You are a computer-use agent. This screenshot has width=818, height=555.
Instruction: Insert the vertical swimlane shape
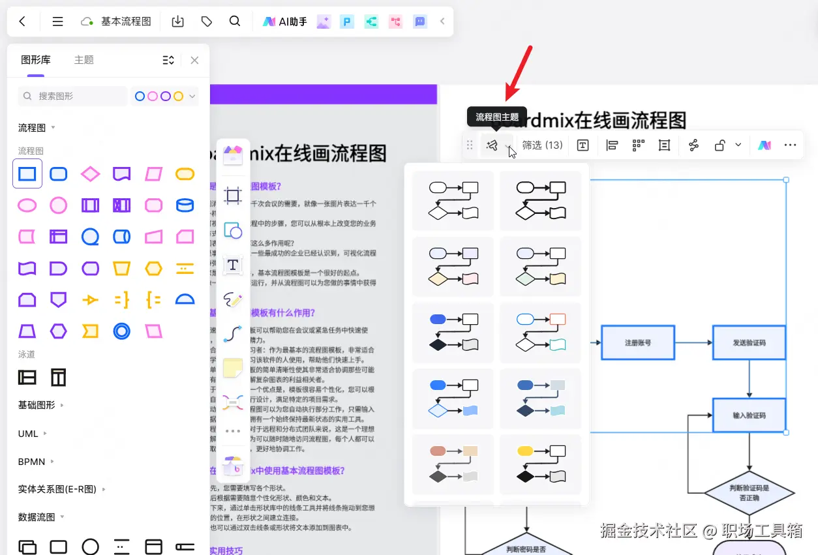coord(59,377)
